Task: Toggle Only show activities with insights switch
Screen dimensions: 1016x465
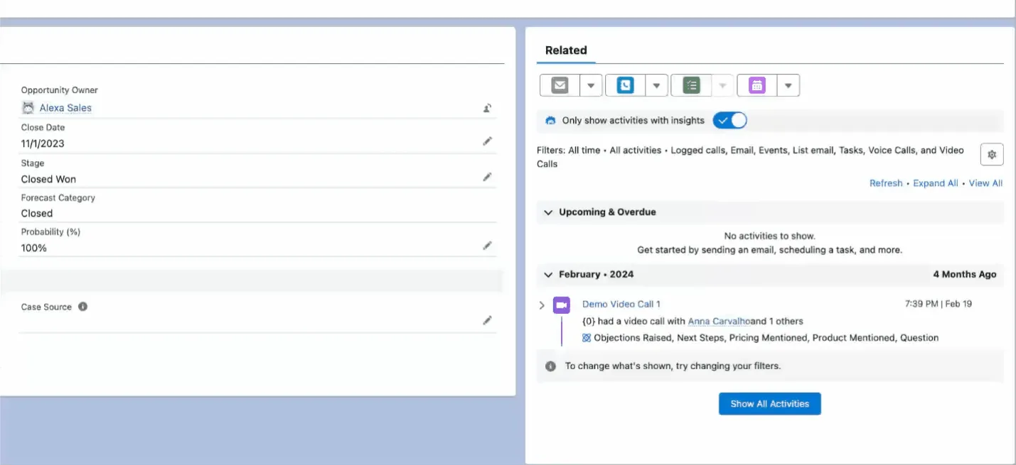Action: pos(730,120)
